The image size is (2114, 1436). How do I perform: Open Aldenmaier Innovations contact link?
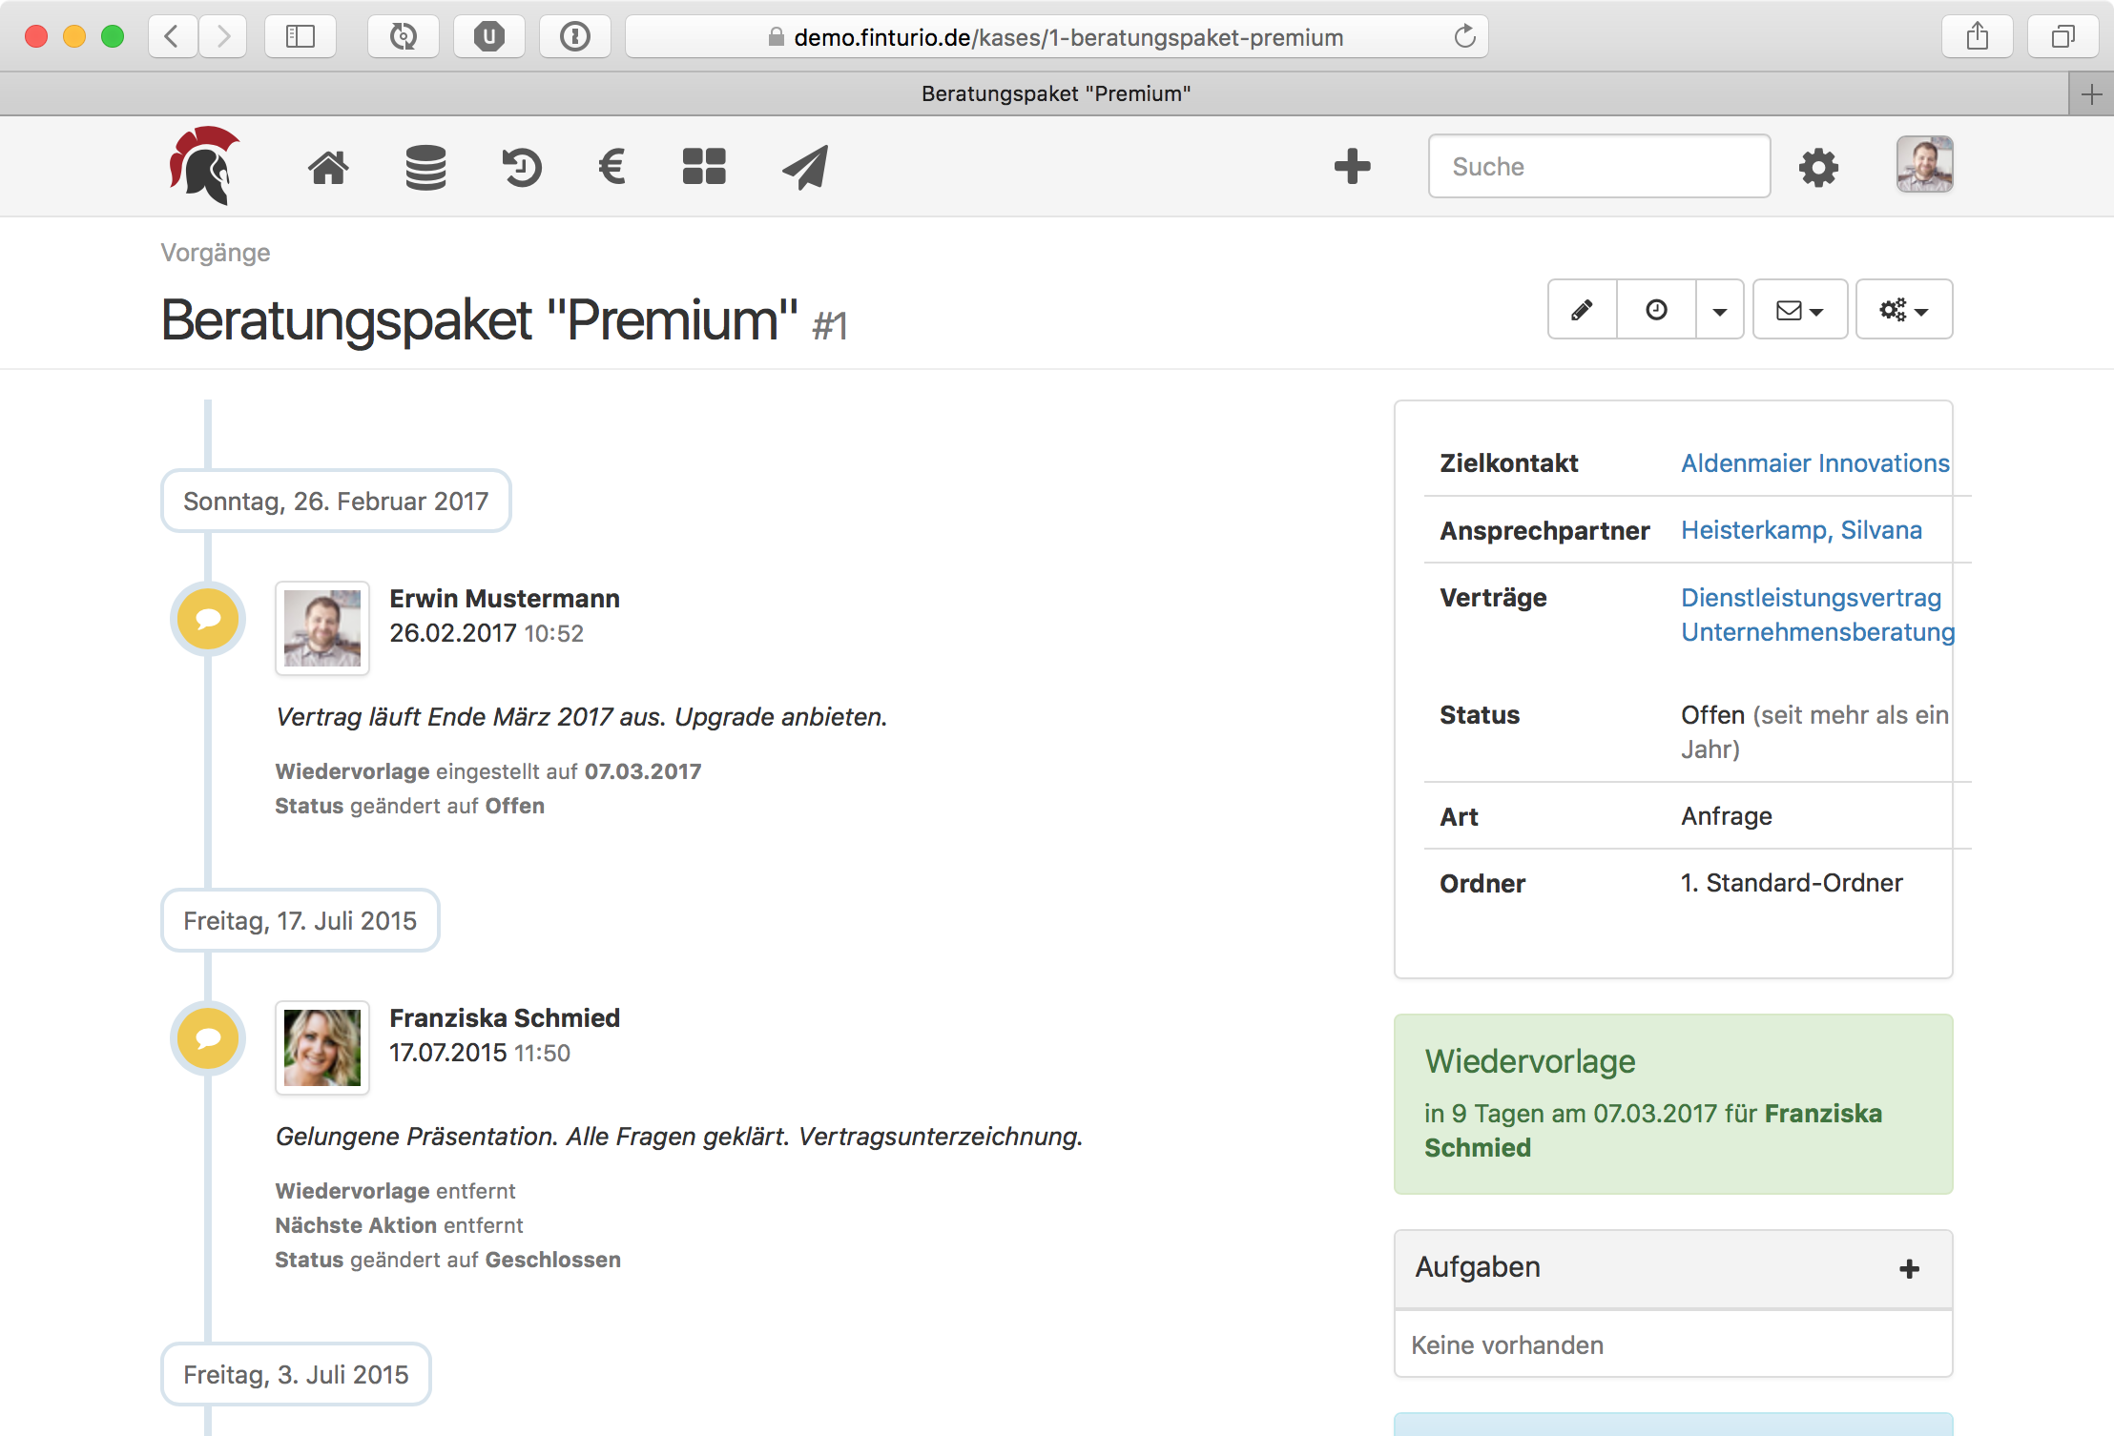click(1814, 463)
